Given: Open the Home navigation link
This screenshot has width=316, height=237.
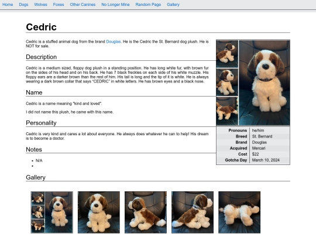Looking at the screenshot, I should click(8, 5).
